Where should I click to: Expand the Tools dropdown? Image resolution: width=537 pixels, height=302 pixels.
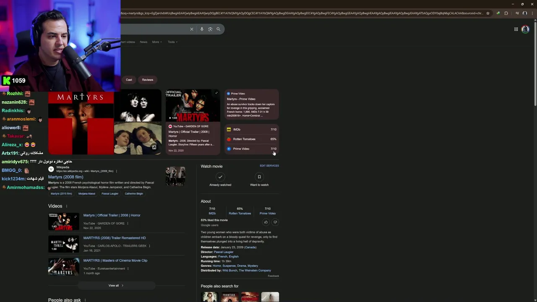pos(172,42)
